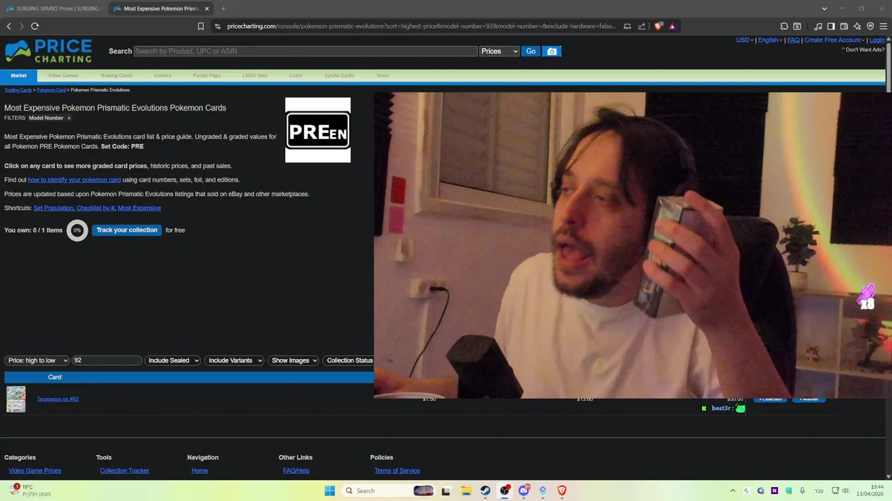Open the Brave VPN shield icon
This screenshot has width=892, height=501.
870,26
